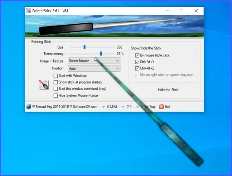Open the # ? help menu

[129, 107]
